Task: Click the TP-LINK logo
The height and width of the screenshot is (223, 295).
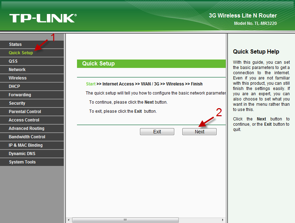Action: 43,18
